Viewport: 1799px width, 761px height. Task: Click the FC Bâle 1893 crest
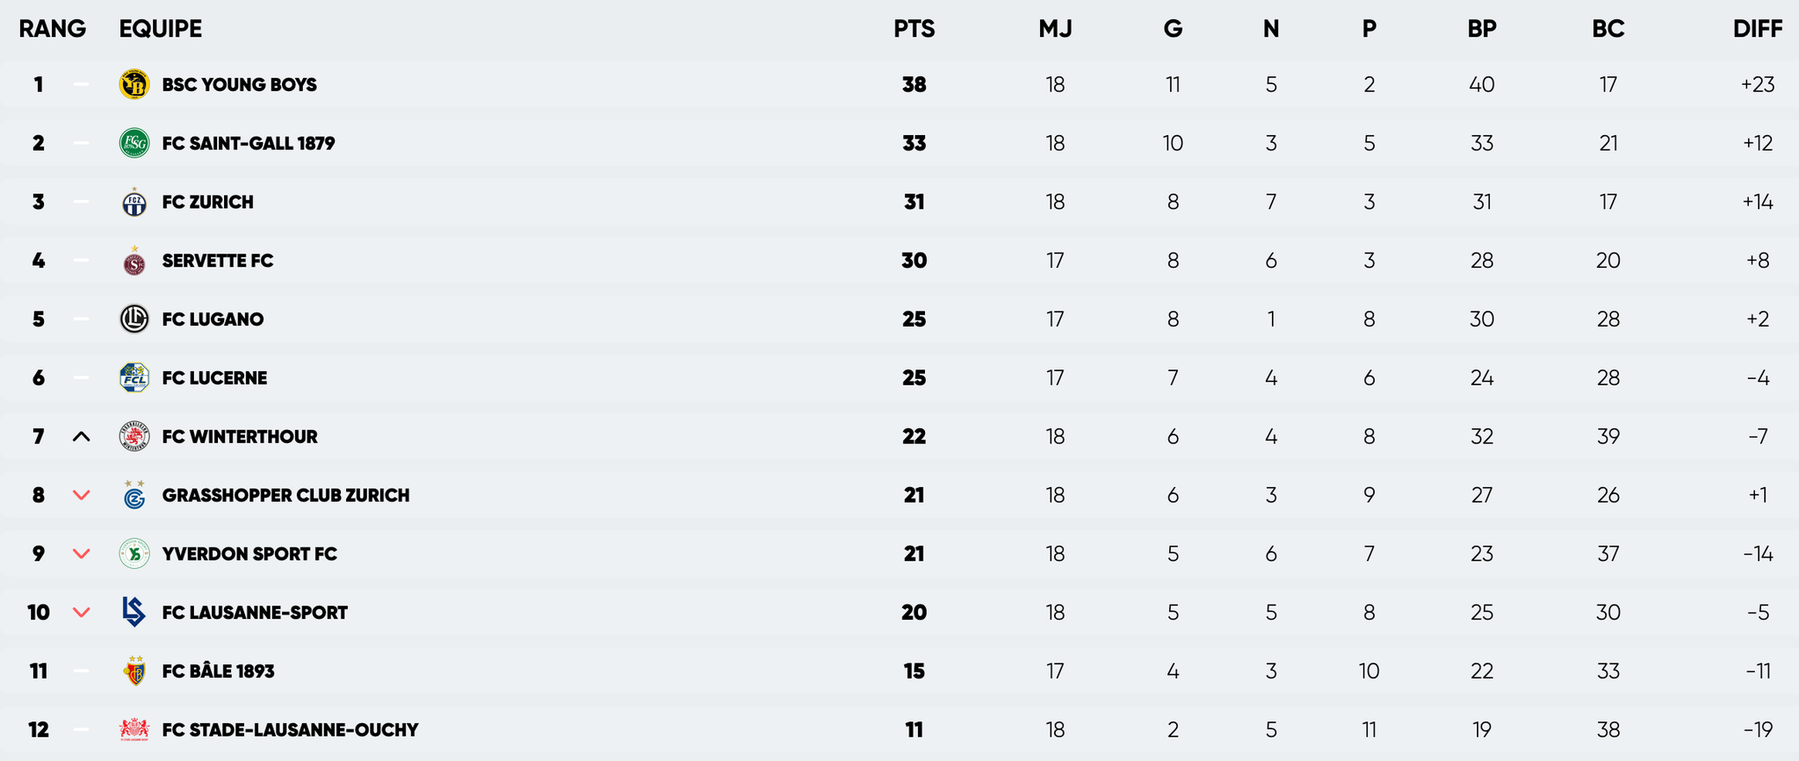click(x=134, y=671)
